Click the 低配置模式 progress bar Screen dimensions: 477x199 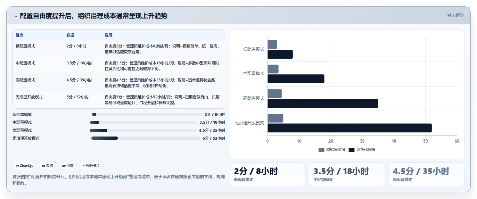(x=147, y=114)
